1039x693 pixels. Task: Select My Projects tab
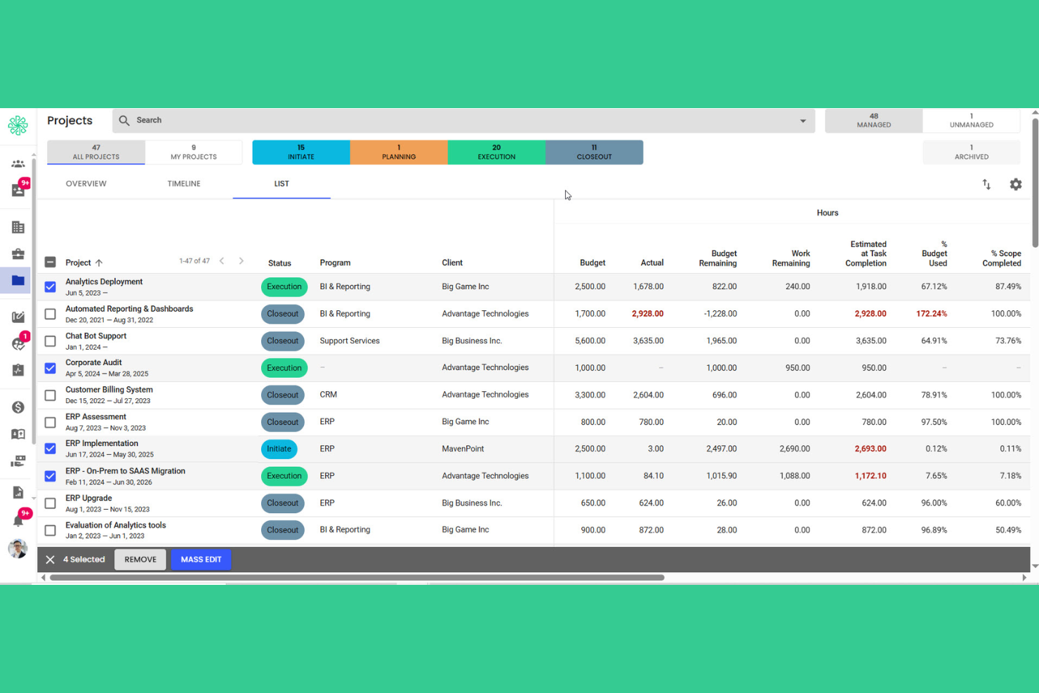194,152
